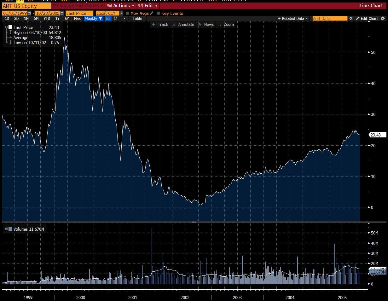Click the start date field 01/01/1999

tap(14, 13)
